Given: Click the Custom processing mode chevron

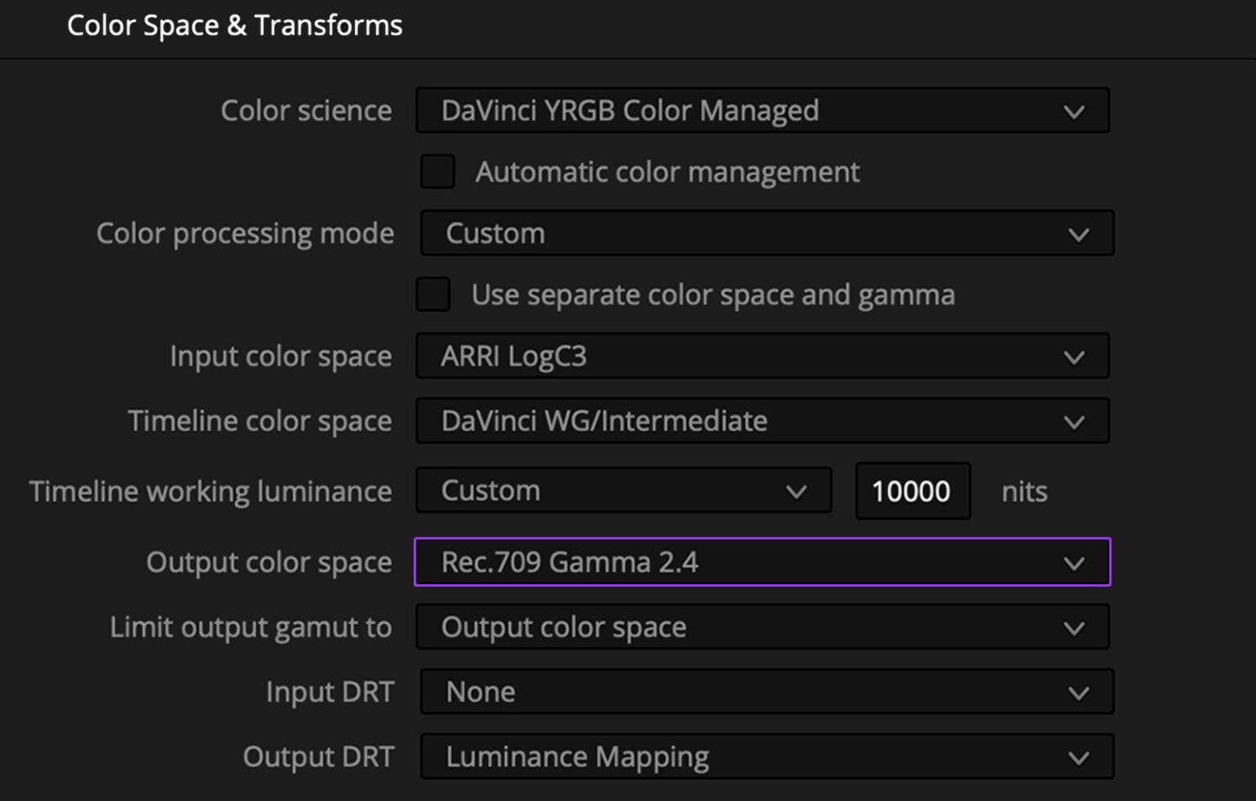Looking at the screenshot, I should pyautogui.click(x=1079, y=233).
